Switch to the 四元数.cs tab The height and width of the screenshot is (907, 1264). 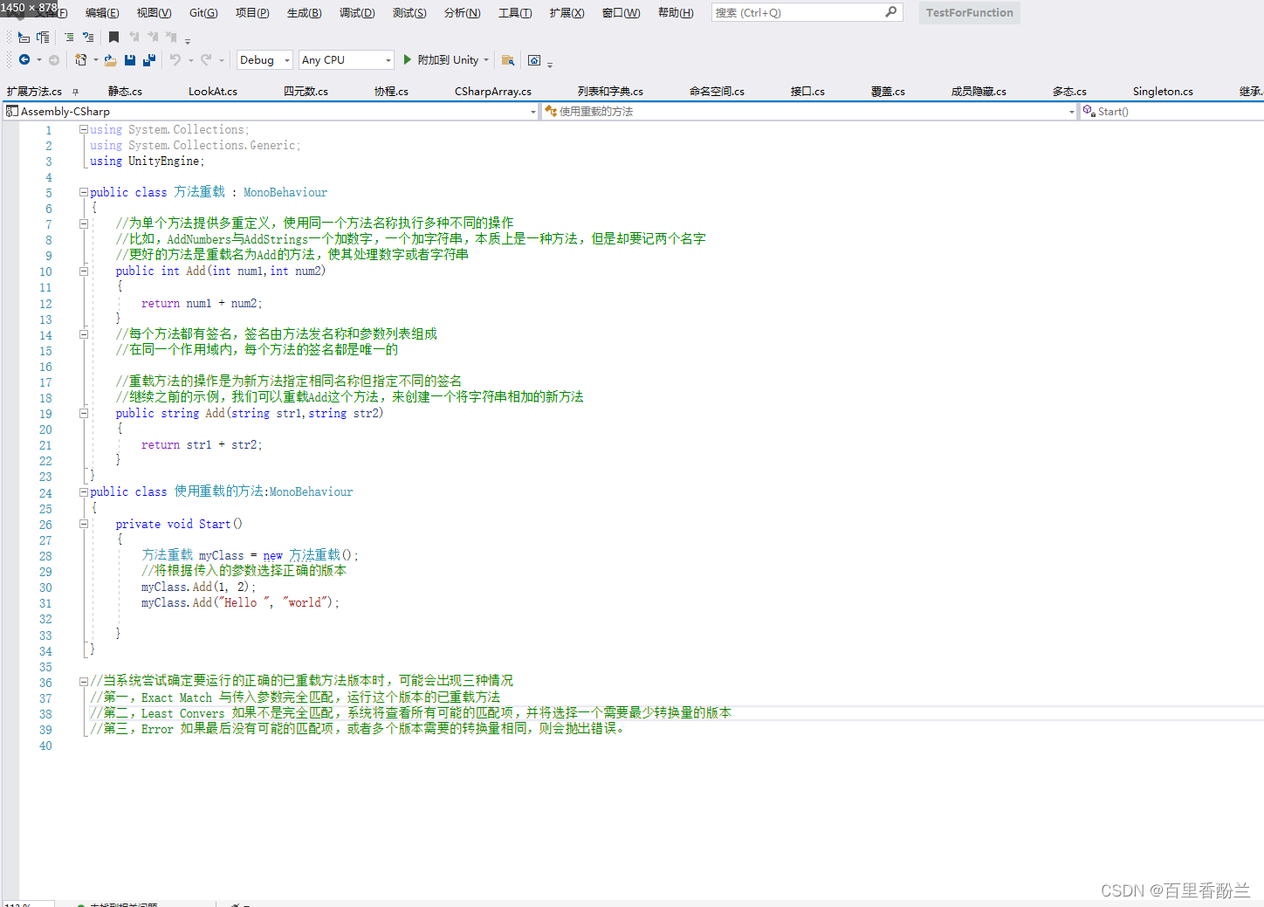(306, 92)
